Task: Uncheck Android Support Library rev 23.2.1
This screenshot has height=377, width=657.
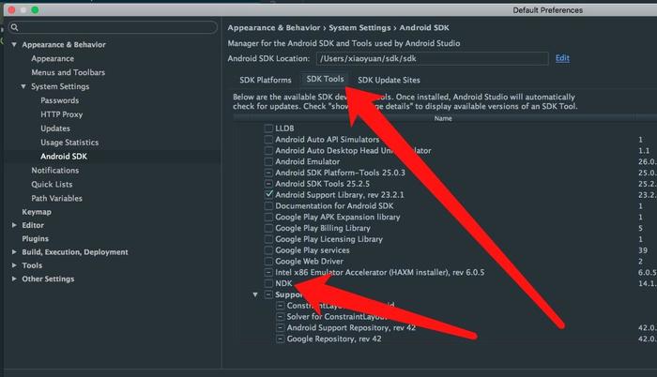Action: pos(269,194)
